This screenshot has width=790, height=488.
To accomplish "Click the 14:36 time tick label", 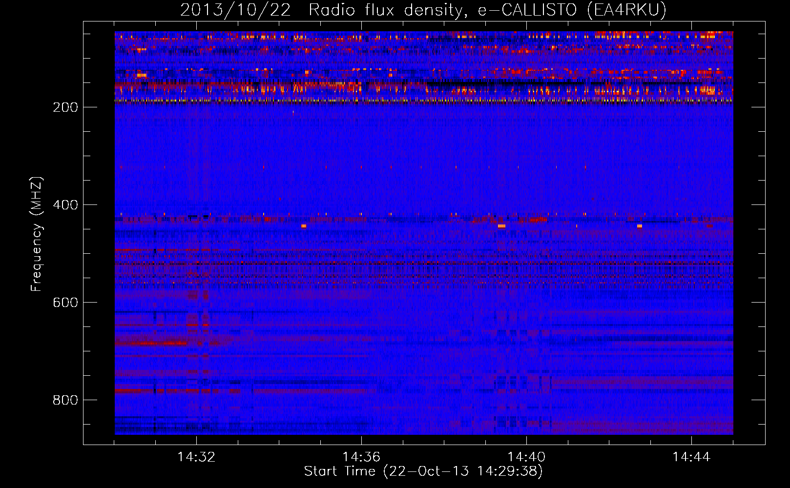I will 361,457.
